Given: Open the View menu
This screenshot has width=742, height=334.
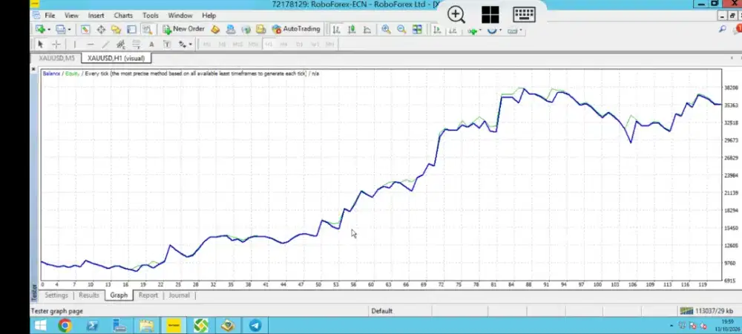Looking at the screenshot, I should coord(71,16).
